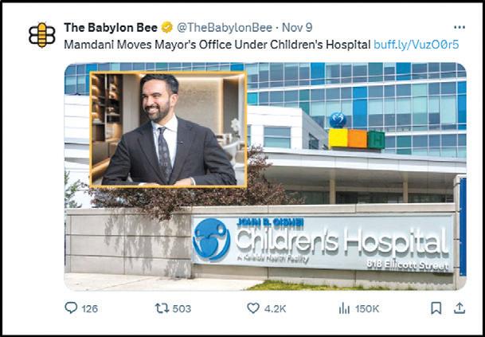This screenshot has height=337, width=485.
Task: Click the Children's Hospital sign in image
Action: coord(323,244)
